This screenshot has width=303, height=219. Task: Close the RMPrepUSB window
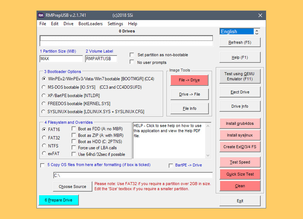click(260, 15)
